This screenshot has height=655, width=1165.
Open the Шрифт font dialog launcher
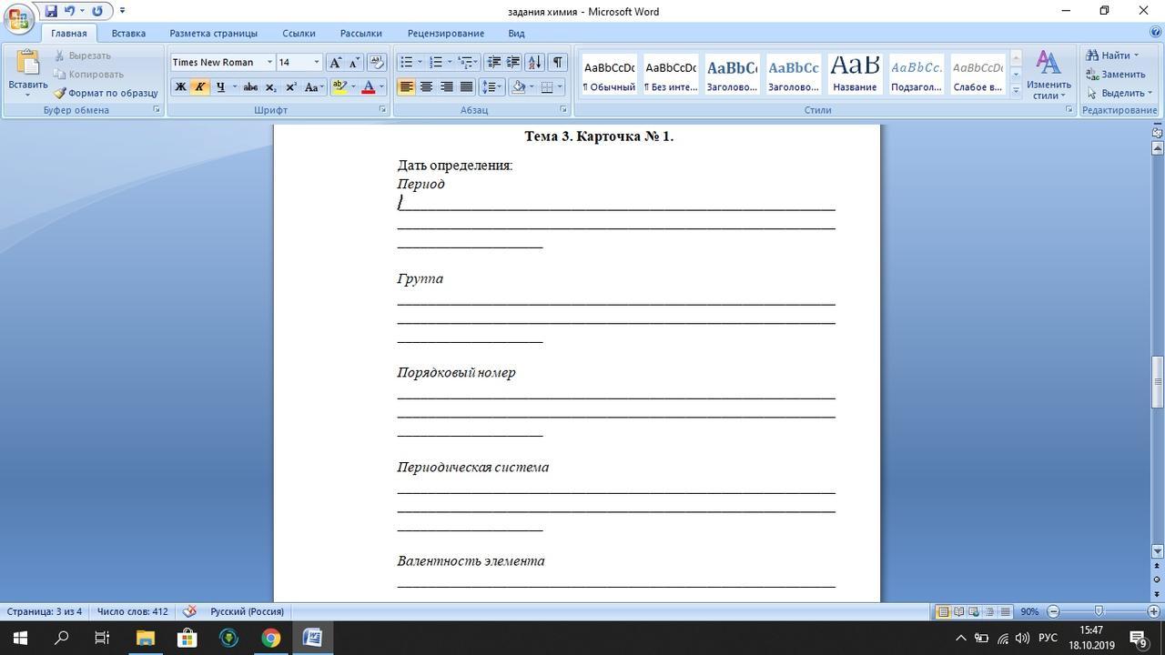click(382, 110)
